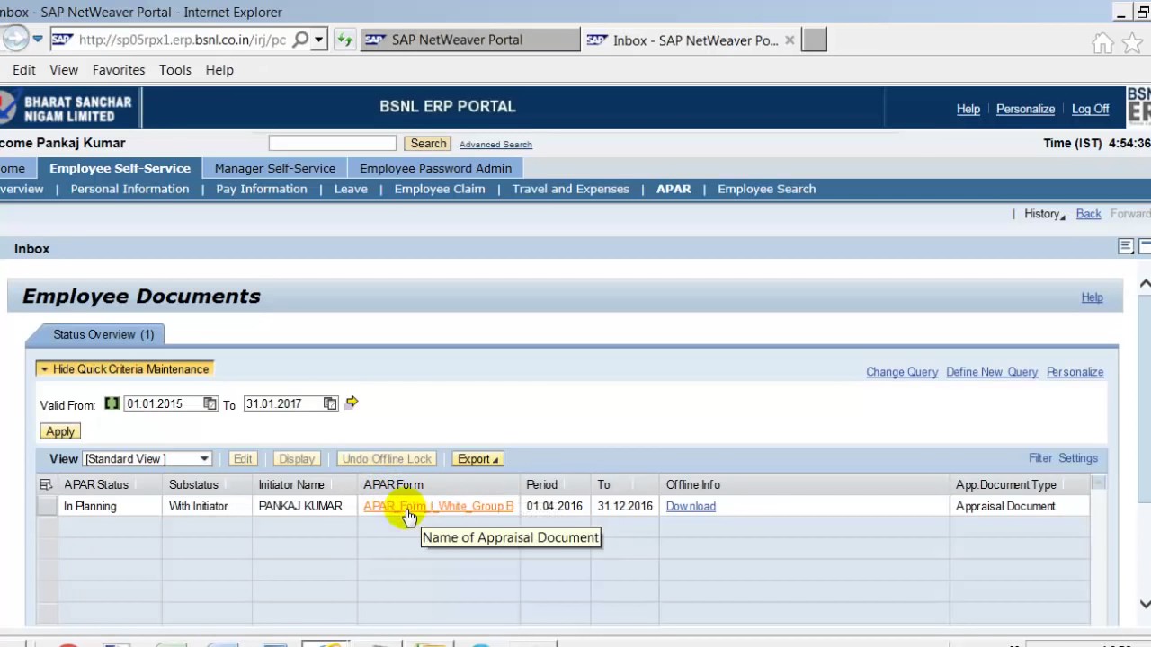
Task: Click the table selection icon in grid header
Action: pos(45,484)
